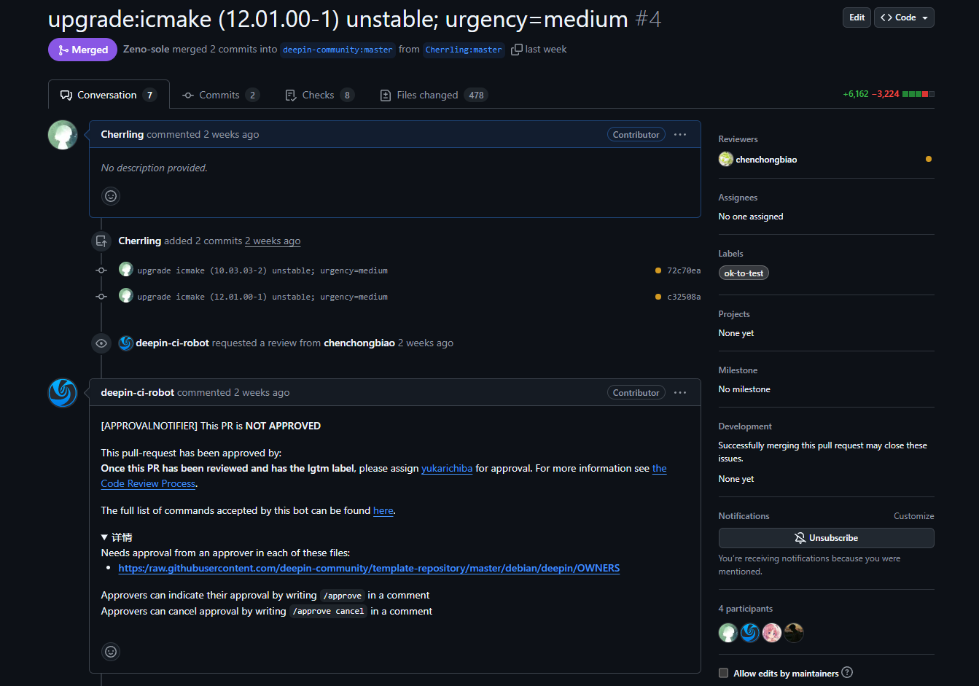Viewport: 979px width, 686px height.
Task: Click the help icon beside Allow edits
Action: (x=847, y=673)
